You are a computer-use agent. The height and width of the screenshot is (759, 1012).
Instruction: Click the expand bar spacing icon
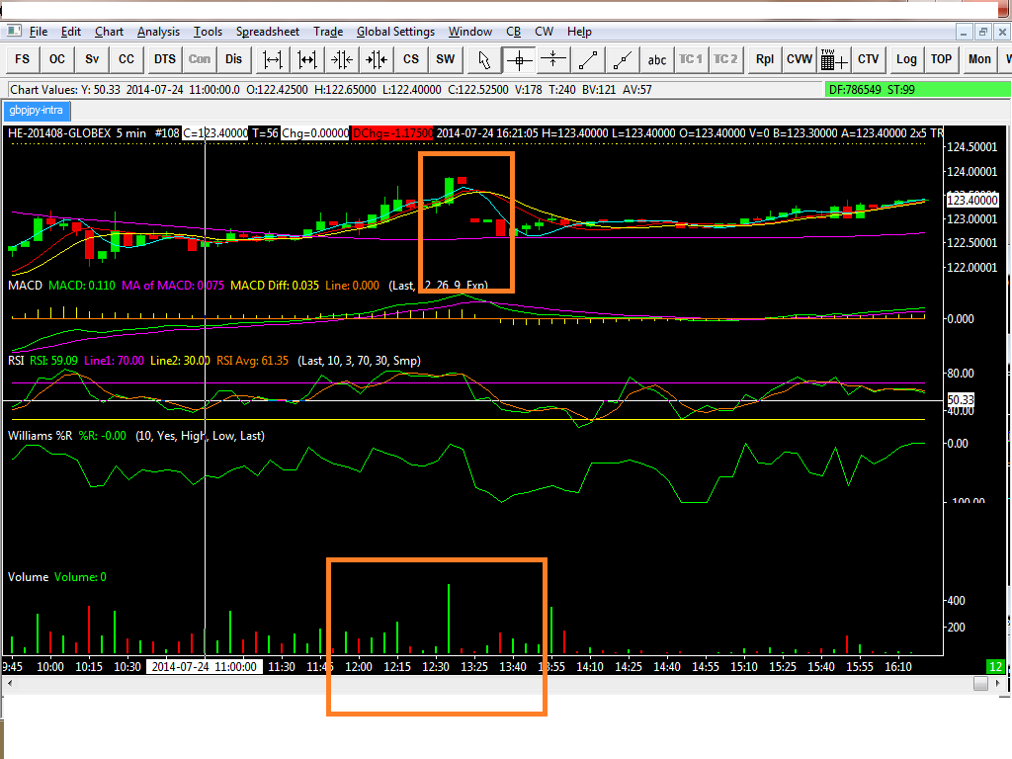(x=273, y=60)
